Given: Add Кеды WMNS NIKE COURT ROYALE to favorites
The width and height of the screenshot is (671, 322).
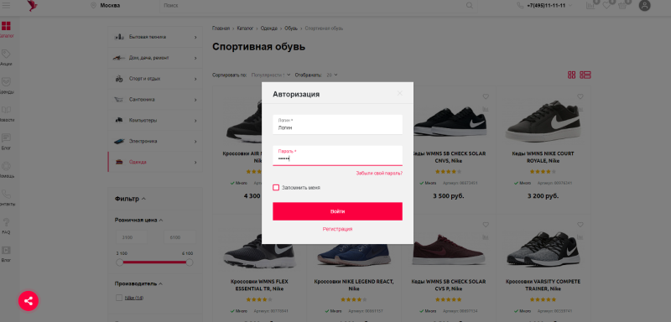Looking at the screenshot, I should pyautogui.click(x=580, y=96).
